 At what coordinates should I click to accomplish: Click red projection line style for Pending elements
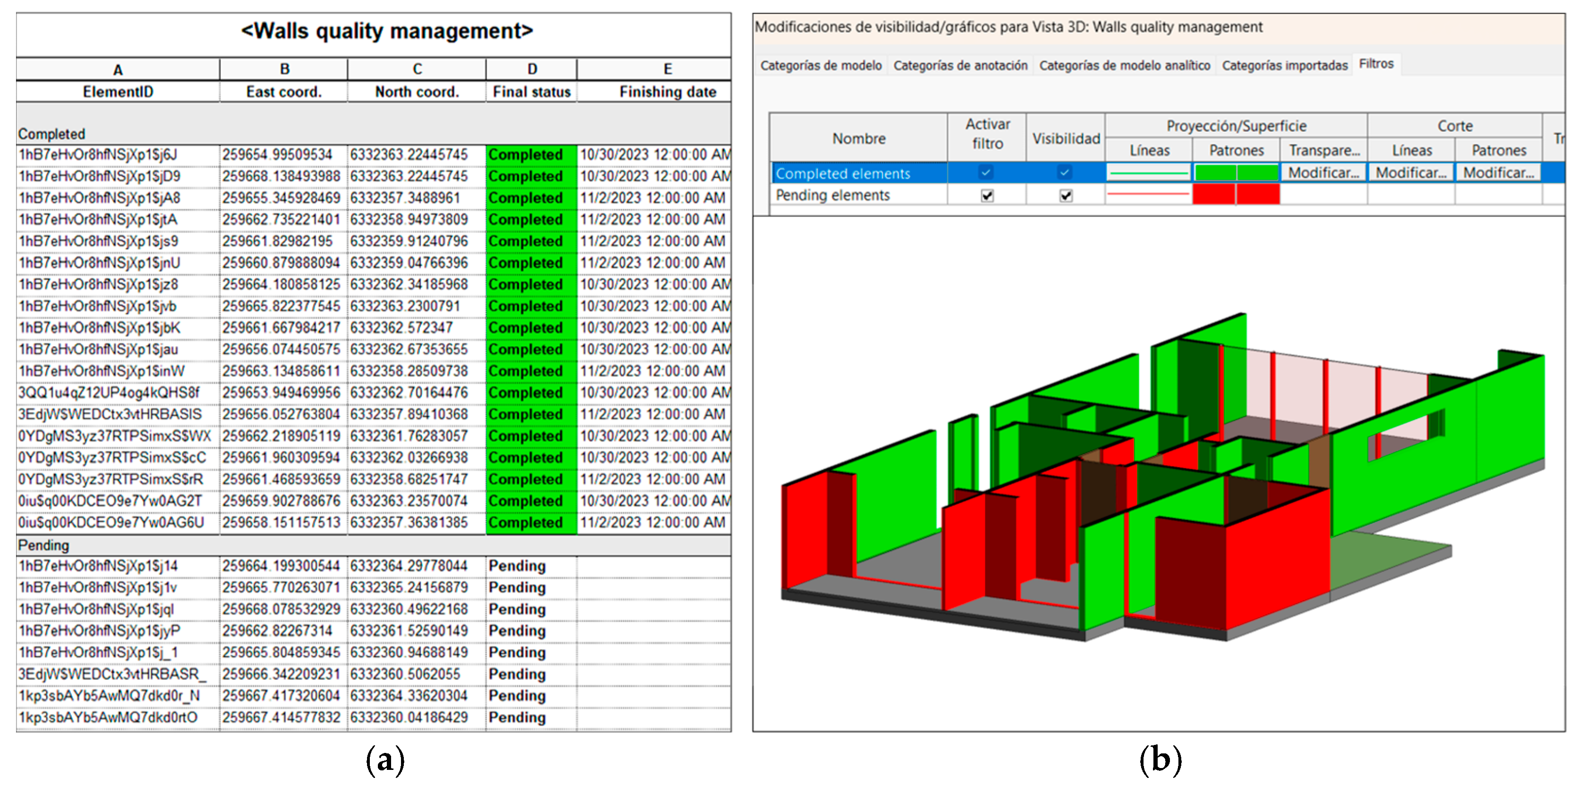click(x=1149, y=195)
